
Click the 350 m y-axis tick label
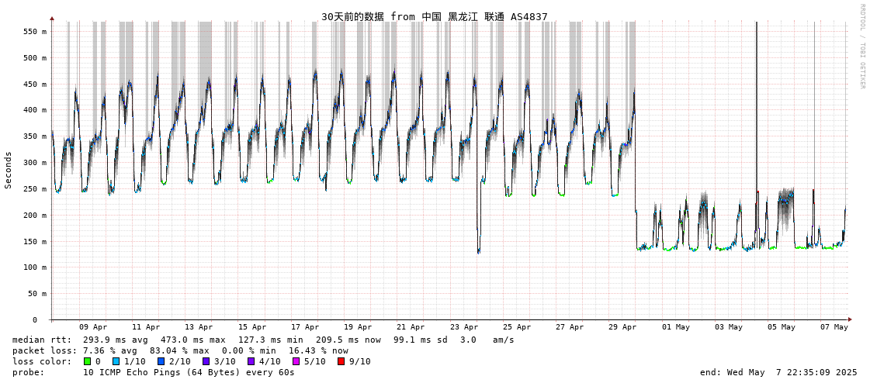pos(35,136)
